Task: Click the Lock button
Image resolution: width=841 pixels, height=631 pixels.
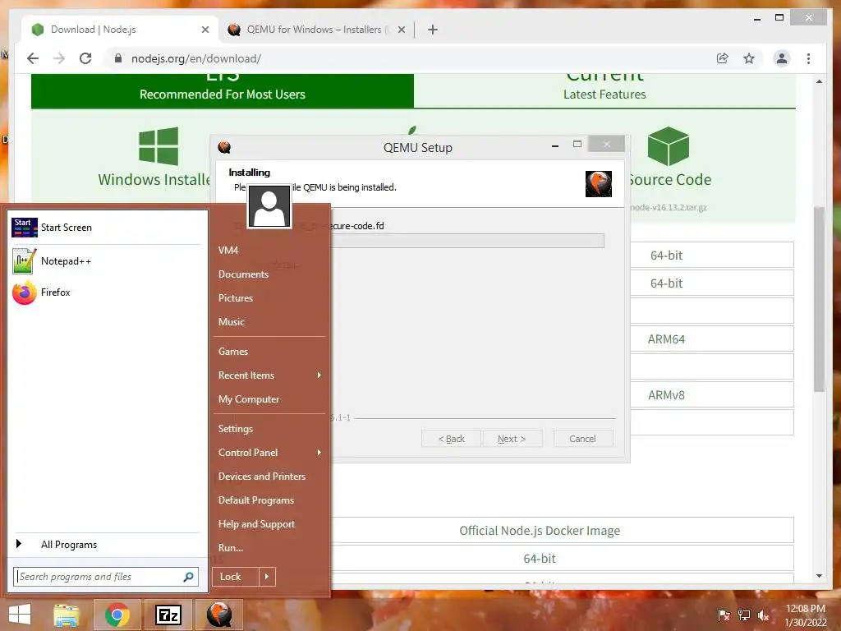Action: (x=235, y=577)
